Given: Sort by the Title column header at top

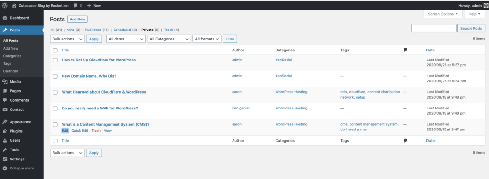Looking at the screenshot, I should tap(65, 50).
